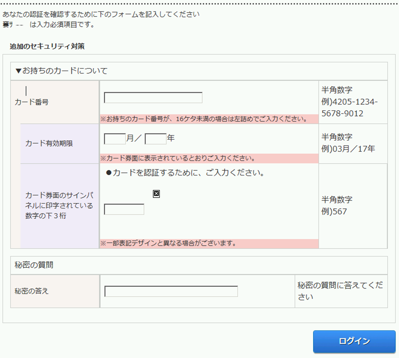Focus the カード番号 input field
The image size is (399, 358).
point(153,97)
